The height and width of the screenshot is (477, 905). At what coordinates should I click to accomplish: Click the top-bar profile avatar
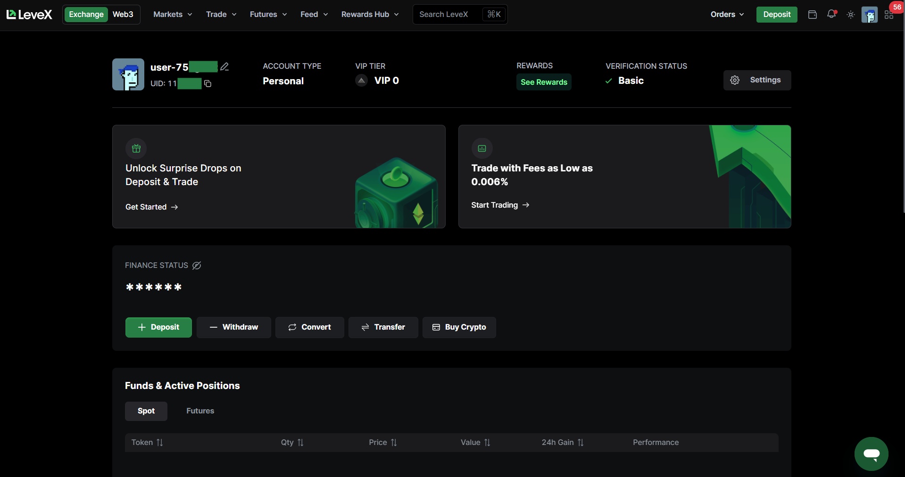click(869, 15)
